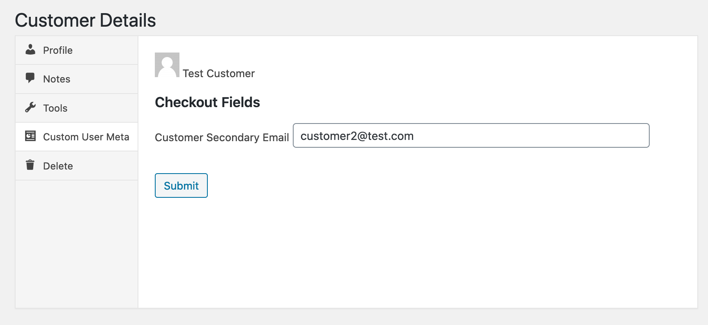Click the Customer Secondary Email label
This screenshot has height=325, width=708.
pos(222,137)
